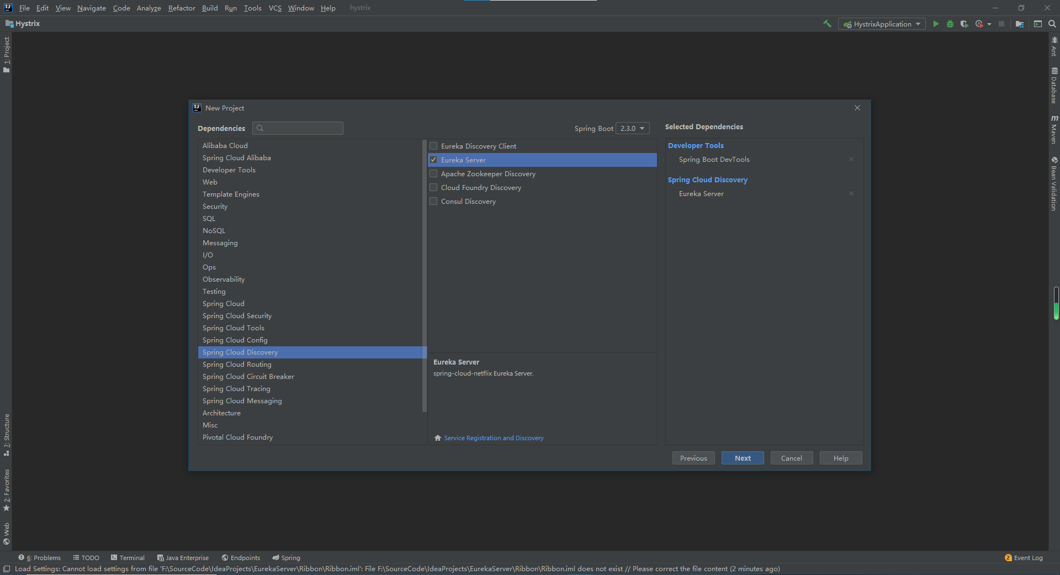1060x575 pixels.
Task: Select the Observability category
Action: 310,279
